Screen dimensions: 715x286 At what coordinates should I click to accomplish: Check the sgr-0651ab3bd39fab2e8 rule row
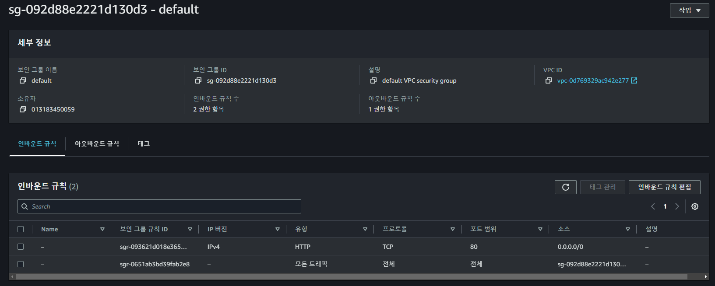pyautogui.click(x=21, y=264)
